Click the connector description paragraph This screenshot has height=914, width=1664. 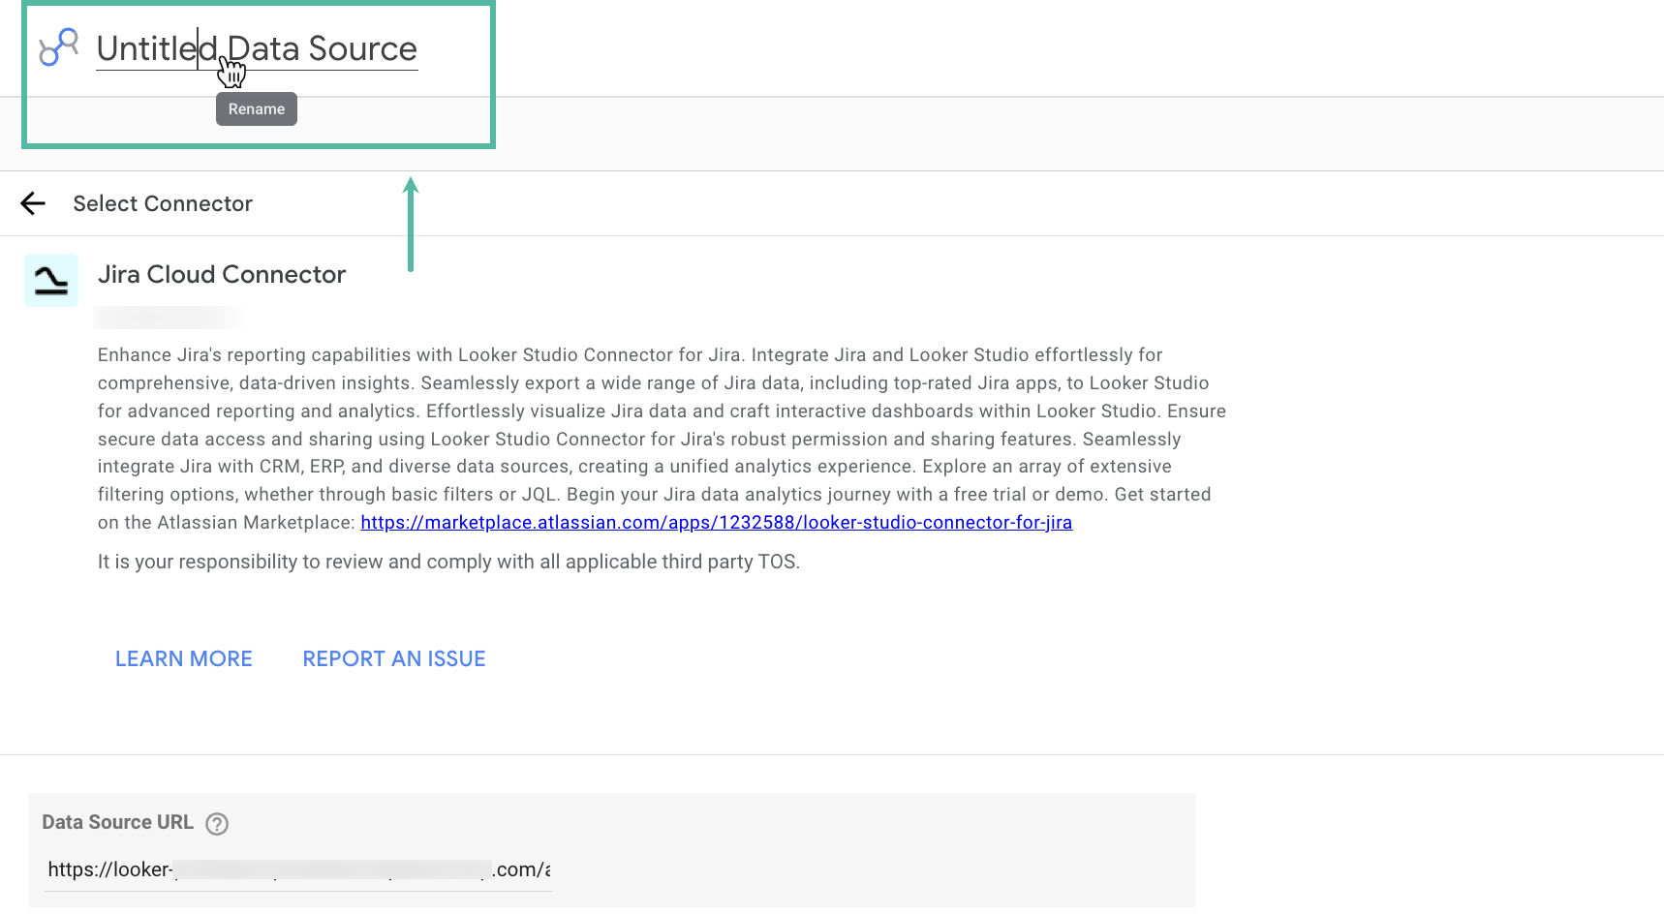662,439
